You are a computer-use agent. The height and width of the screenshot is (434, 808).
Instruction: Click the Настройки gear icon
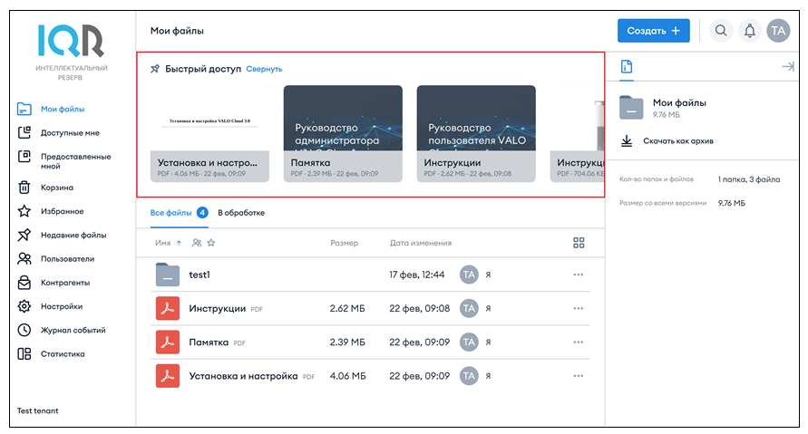[24, 306]
